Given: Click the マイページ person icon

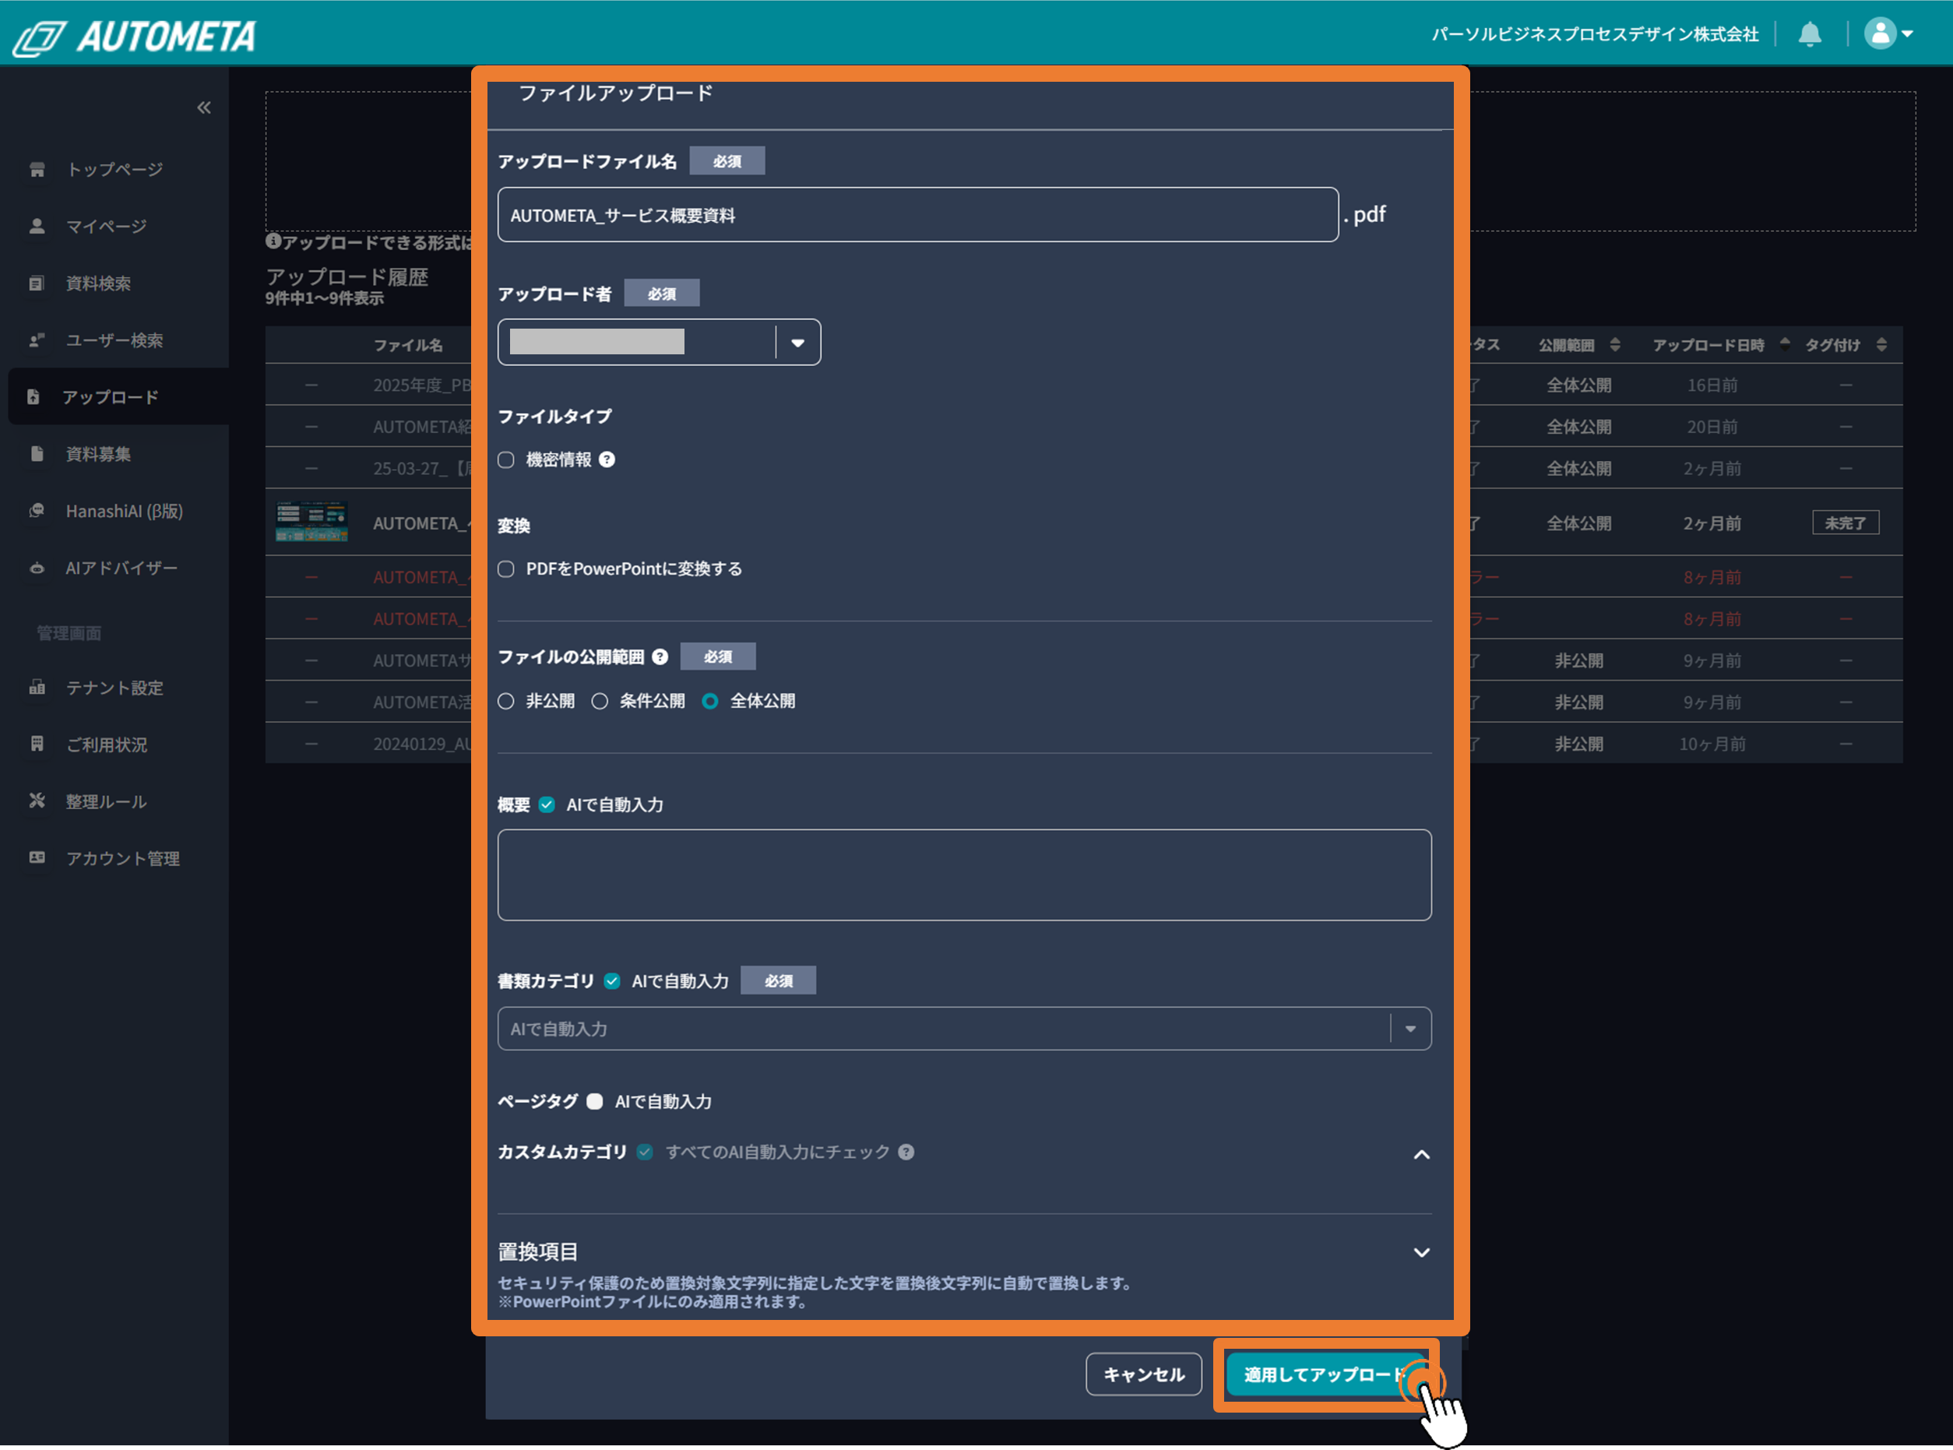Looking at the screenshot, I should (37, 227).
